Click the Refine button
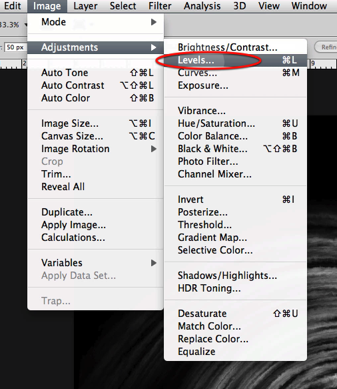337x389 pixels. [x=326, y=47]
